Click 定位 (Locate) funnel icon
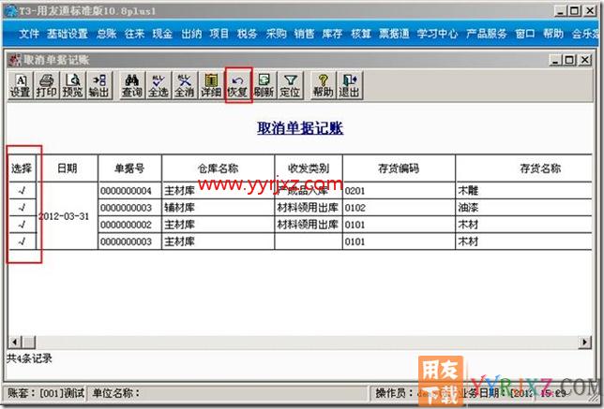This screenshot has height=409, width=604. pos(290,85)
